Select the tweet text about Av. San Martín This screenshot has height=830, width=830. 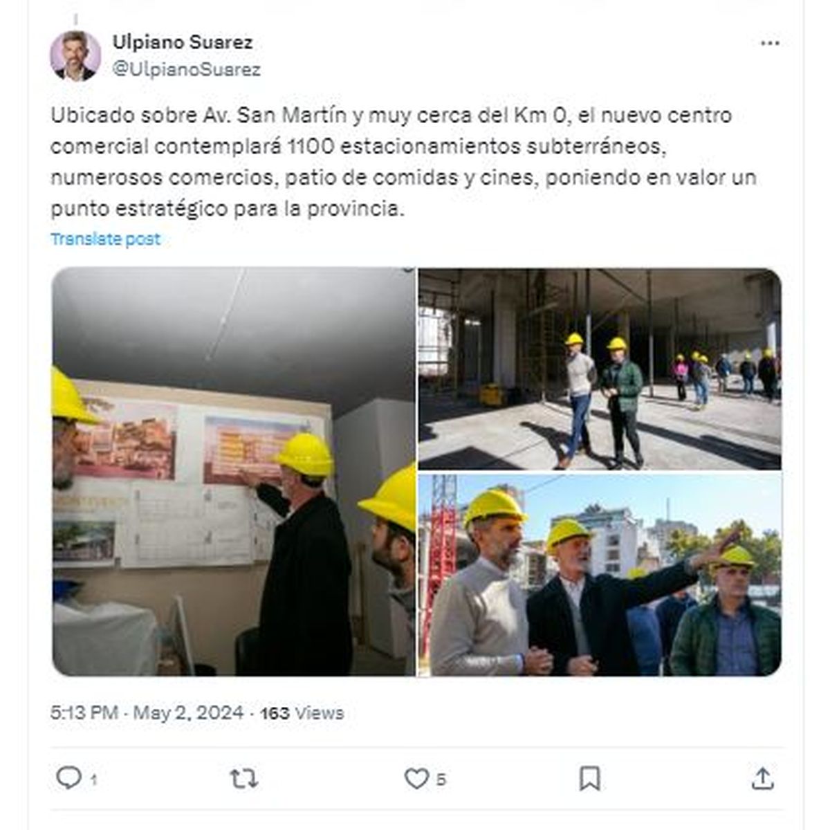point(403,162)
